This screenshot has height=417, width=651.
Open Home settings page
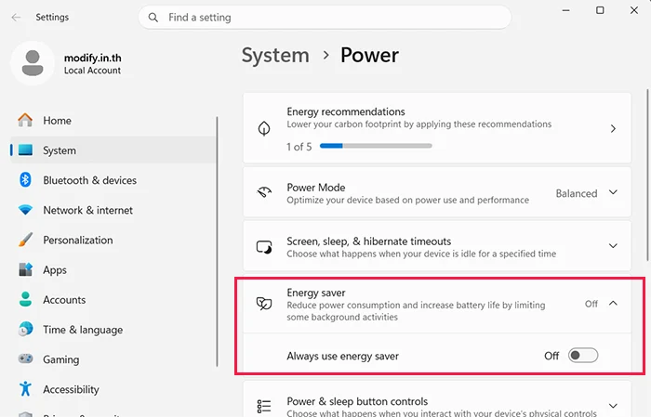coord(113,120)
